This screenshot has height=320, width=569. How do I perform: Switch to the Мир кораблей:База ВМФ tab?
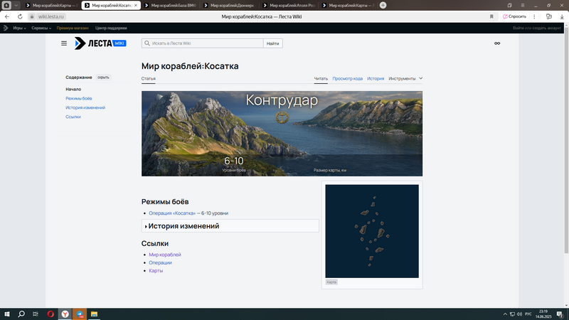pyautogui.click(x=170, y=6)
